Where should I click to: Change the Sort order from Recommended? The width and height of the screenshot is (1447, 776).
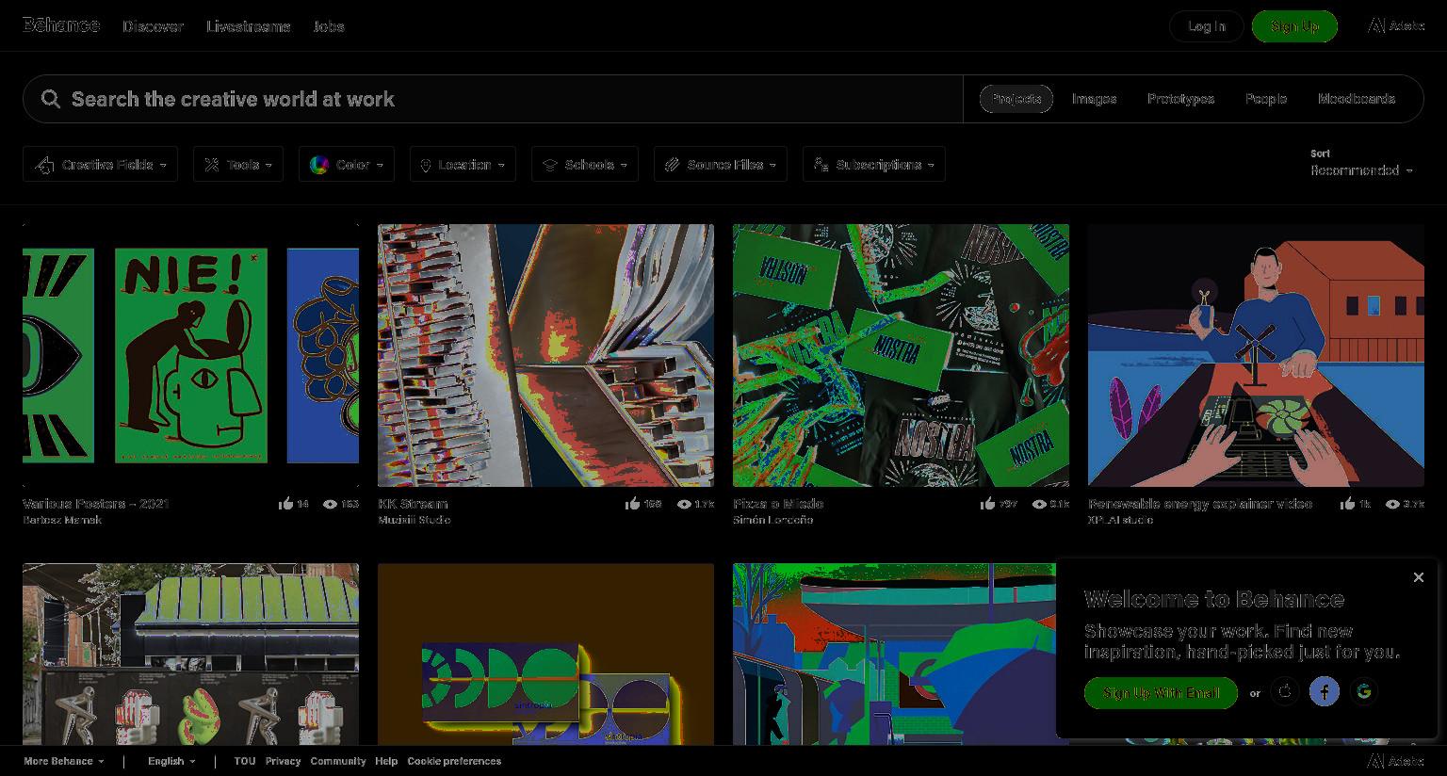1361,170
